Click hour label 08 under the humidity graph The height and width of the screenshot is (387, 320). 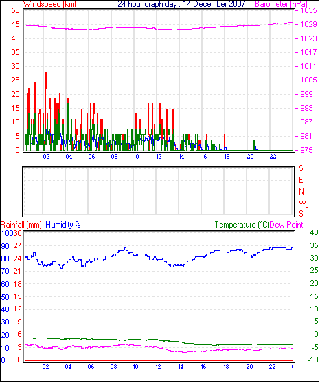pyautogui.click(x=114, y=367)
